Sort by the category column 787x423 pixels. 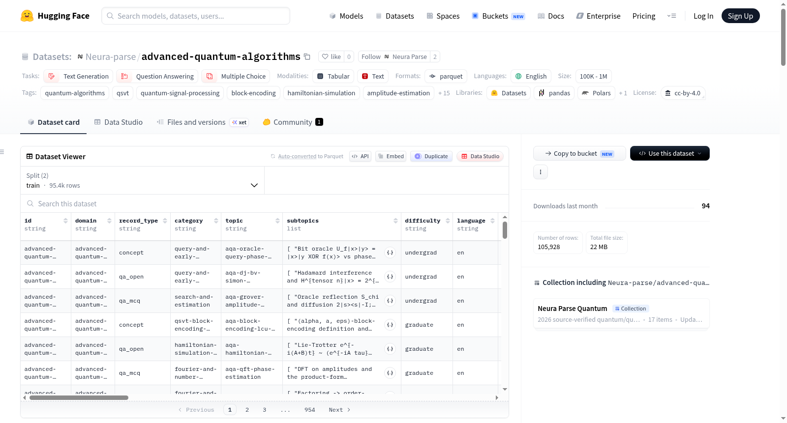pyautogui.click(x=216, y=221)
